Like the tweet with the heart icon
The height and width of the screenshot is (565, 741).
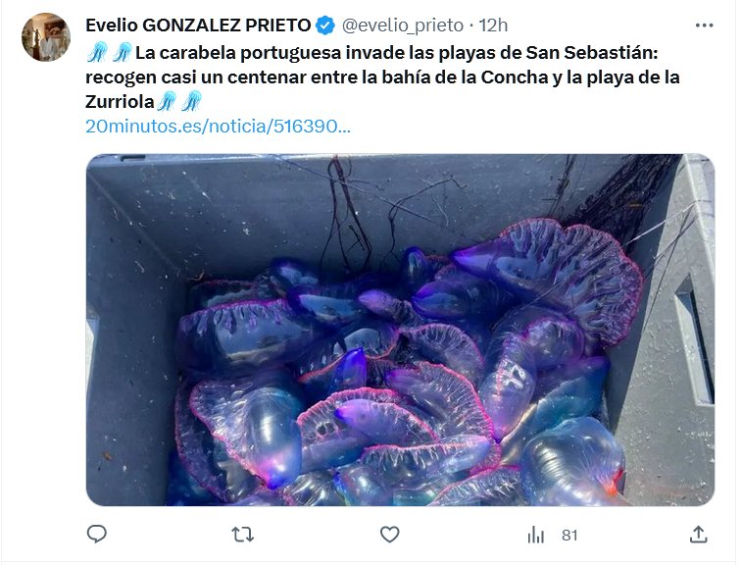click(390, 535)
